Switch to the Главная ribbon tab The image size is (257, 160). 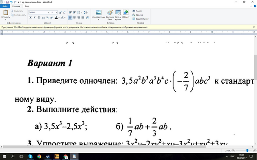pyautogui.click(x=16, y=6)
